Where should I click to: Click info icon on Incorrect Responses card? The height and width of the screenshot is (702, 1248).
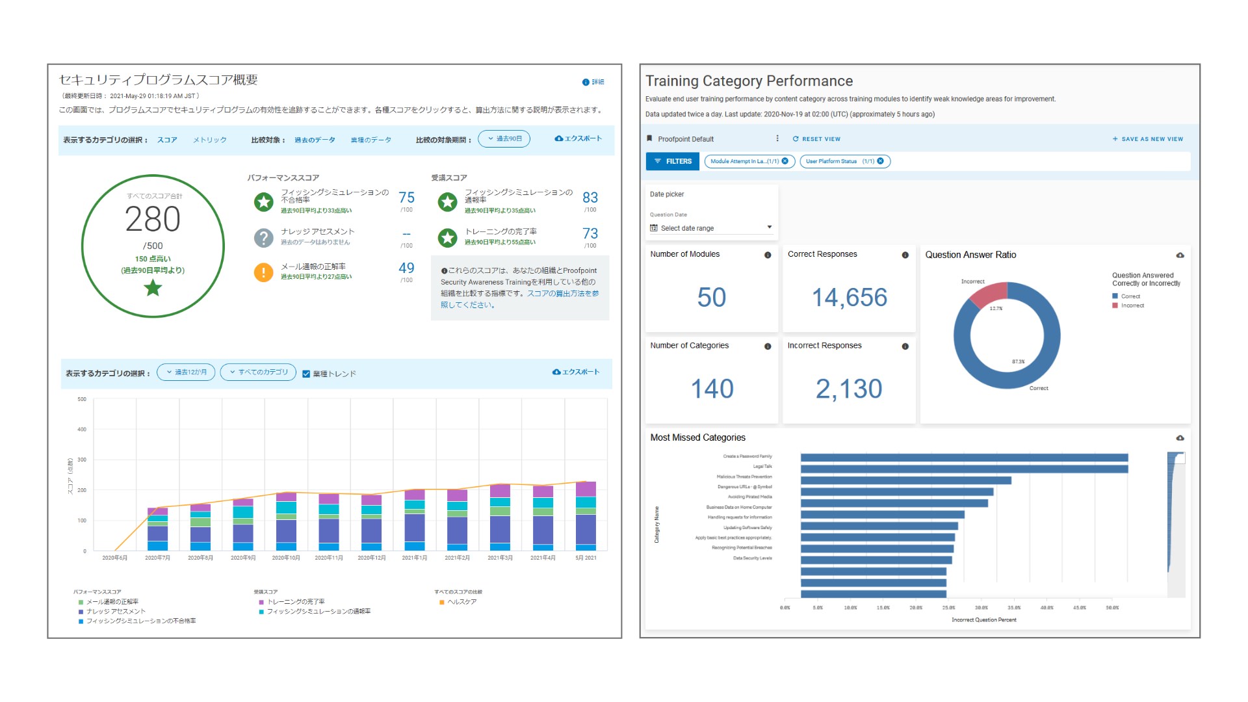[x=905, y=346]
